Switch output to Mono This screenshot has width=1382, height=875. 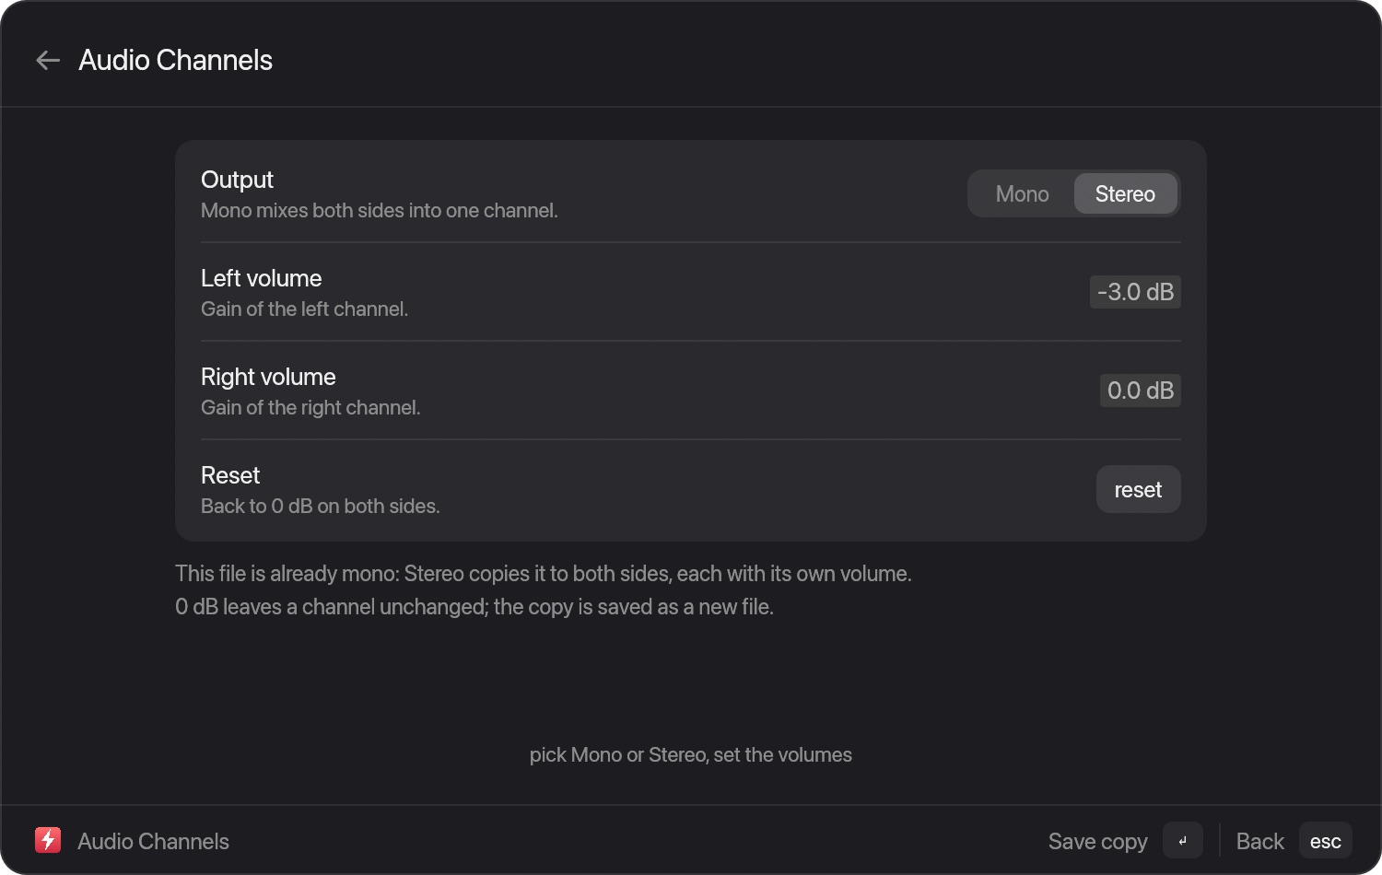point(1022,193)
